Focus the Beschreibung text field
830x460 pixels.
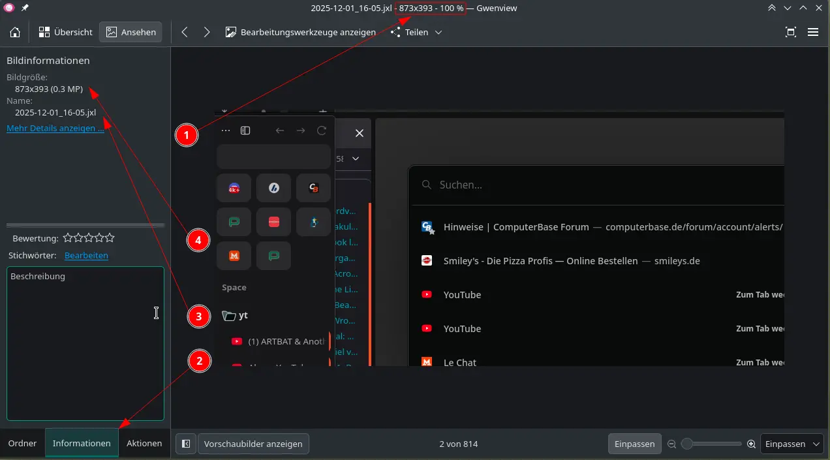click(x=85, y=343)
